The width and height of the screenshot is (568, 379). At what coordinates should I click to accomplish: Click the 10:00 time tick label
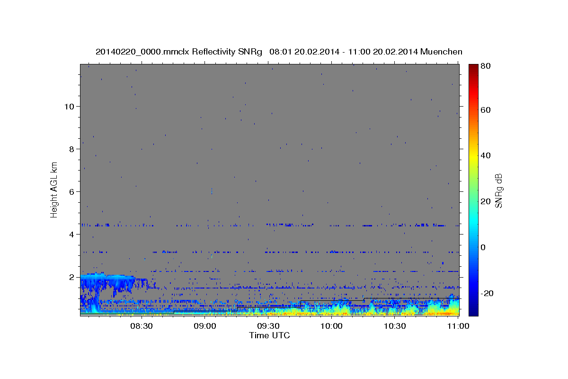[x=331, y=326]
